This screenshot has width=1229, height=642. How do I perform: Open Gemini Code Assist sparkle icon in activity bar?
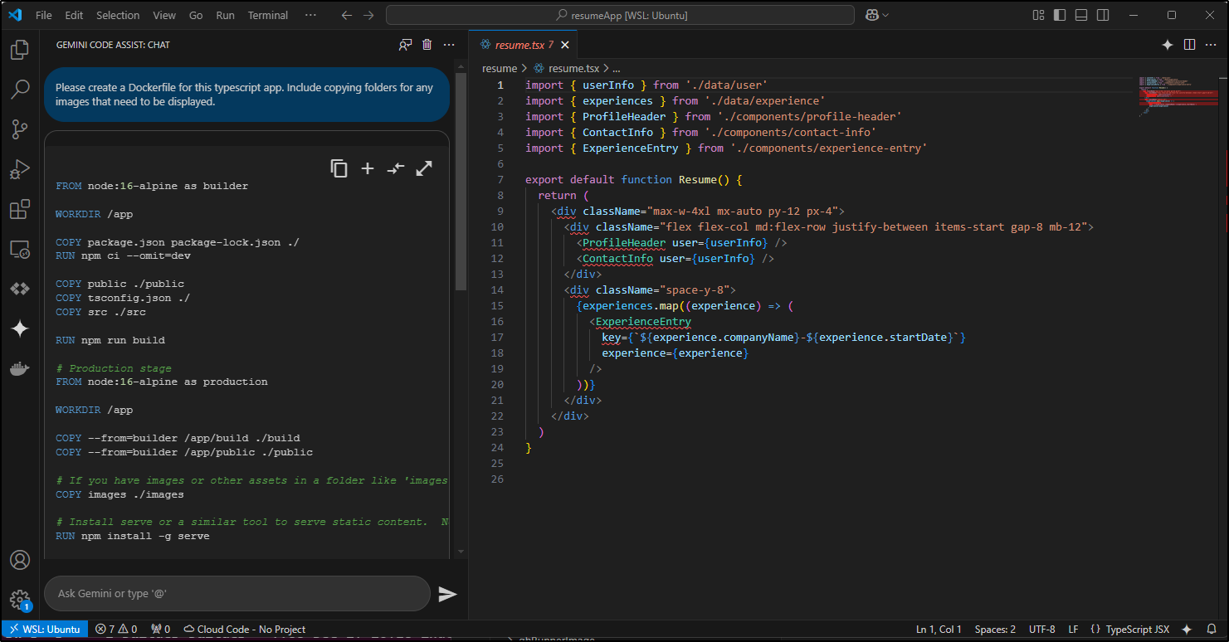coord(20,329)
